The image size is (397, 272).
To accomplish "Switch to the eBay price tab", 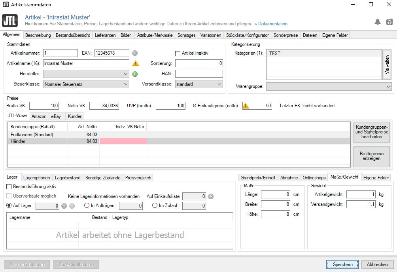I will click(x=56, y=116).
